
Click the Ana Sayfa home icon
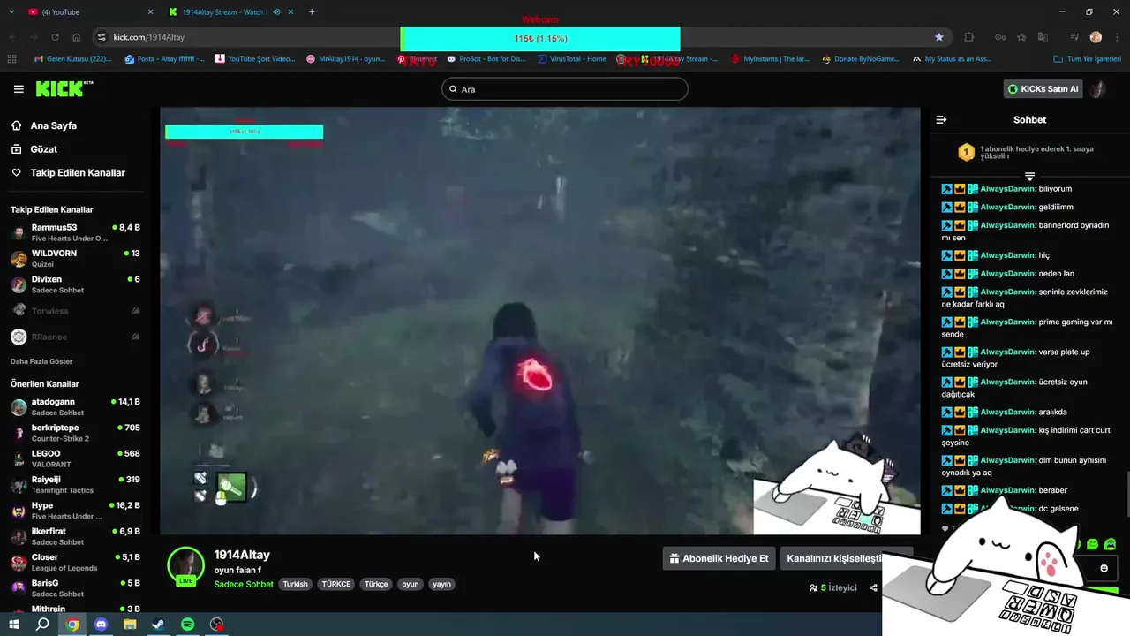click(16, 125)
